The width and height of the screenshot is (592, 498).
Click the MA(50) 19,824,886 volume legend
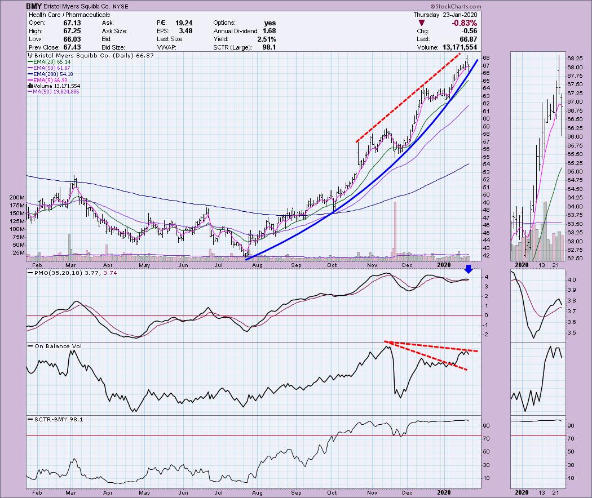(x=54, y=92)
